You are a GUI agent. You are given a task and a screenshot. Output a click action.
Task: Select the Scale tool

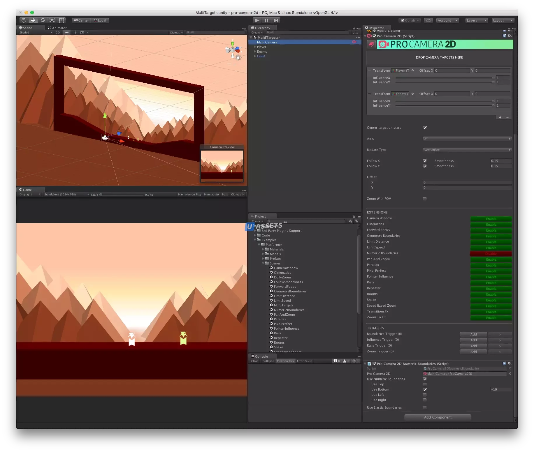point(52,20)
